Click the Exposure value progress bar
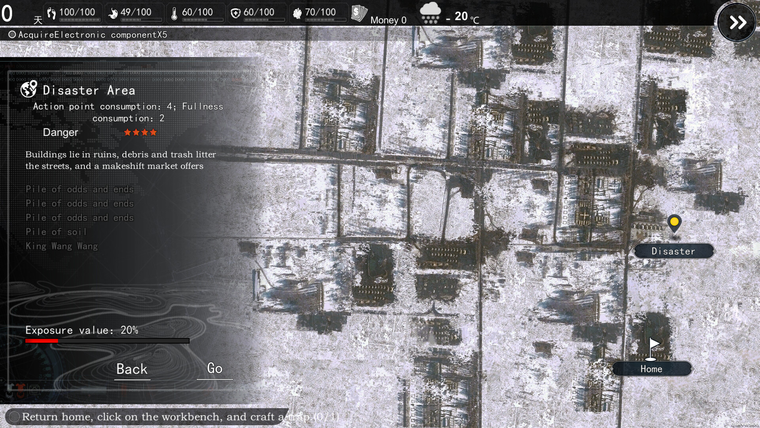Viewport: 760px width, 428px height. (107, 340)
